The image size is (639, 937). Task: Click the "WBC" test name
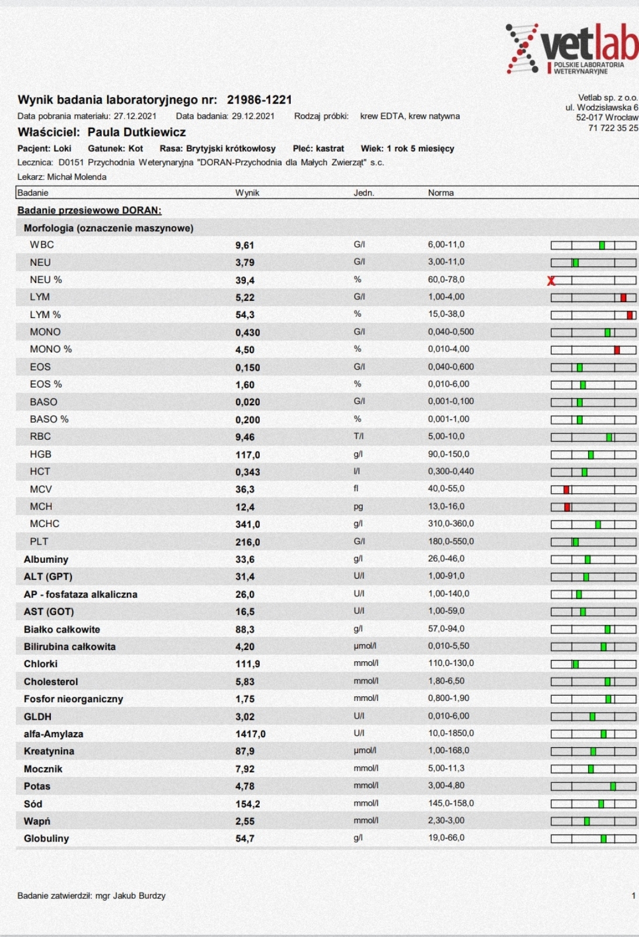[42, 245]
